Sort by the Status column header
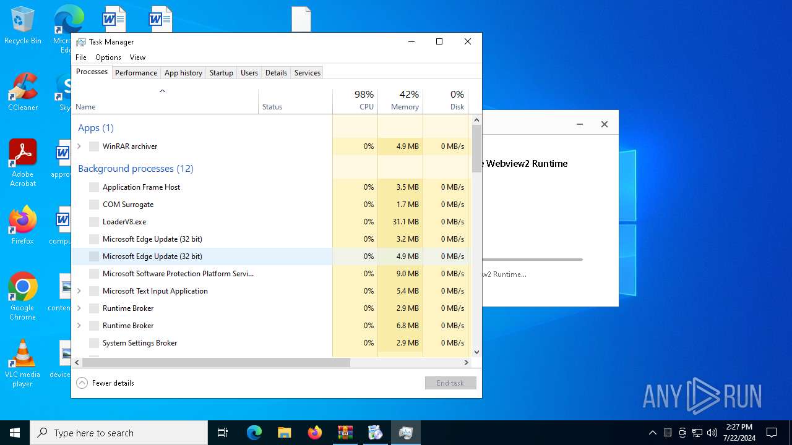 [295, 101]
